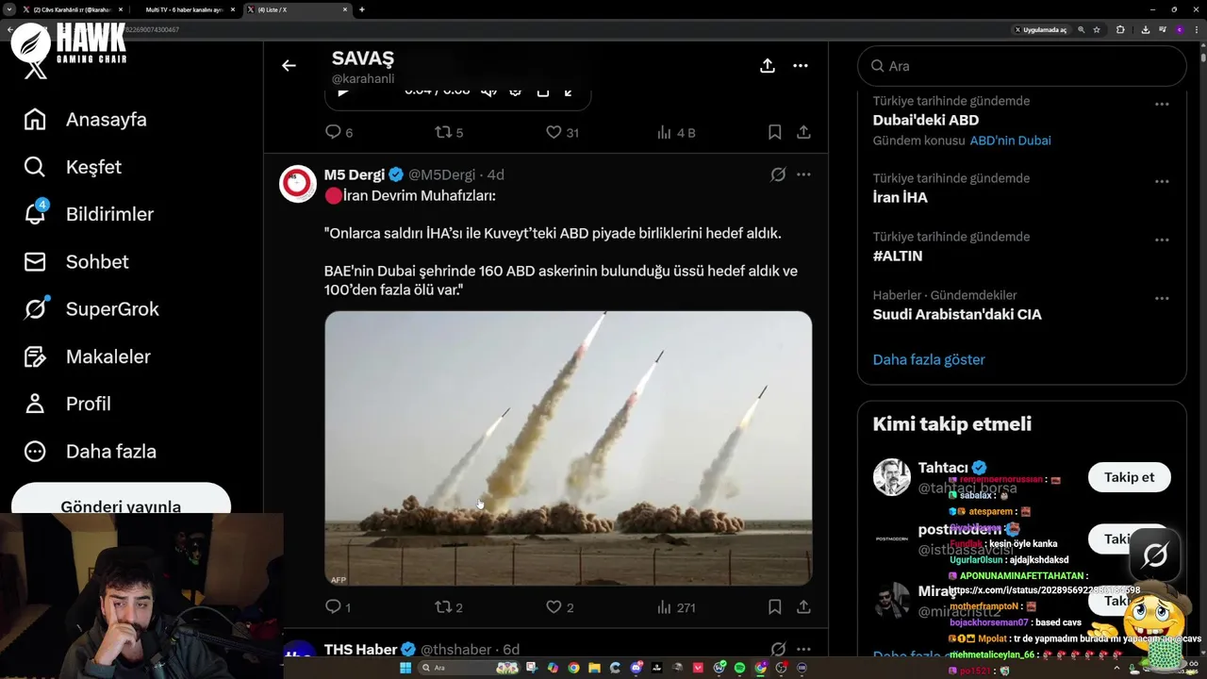
Task: Click the Grok icon on THS Haber post
Action: point(778,649)
